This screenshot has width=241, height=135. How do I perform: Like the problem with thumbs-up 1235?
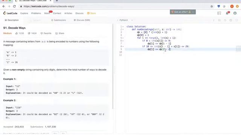(20, 33)
